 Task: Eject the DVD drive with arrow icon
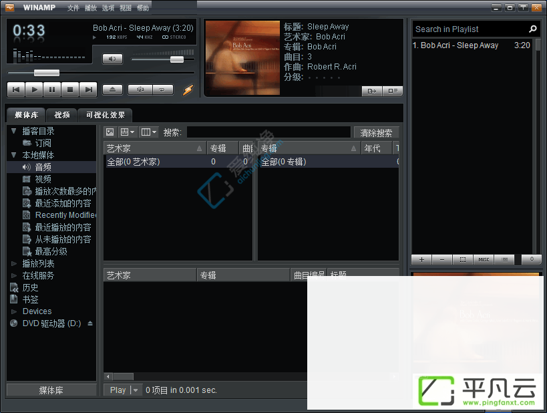90,323
